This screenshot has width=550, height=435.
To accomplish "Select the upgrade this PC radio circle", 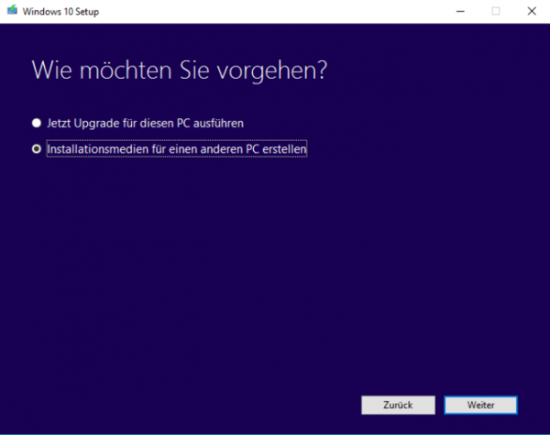I will 37,123.
